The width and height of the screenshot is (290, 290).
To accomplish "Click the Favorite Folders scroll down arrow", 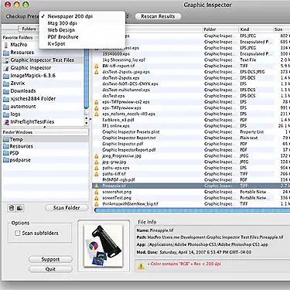I will [87, 123].
